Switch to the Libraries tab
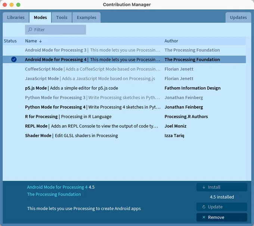Viewport: 254px width, 226px height. click(16, 17)
